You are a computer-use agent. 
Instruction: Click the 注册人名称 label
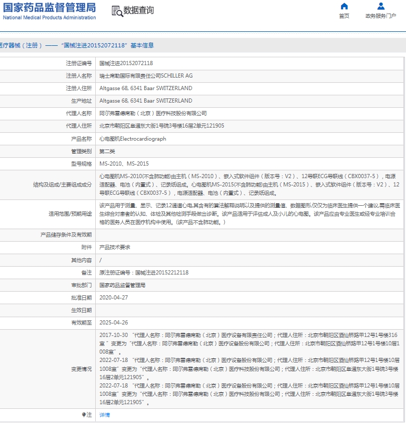(79, 76)
